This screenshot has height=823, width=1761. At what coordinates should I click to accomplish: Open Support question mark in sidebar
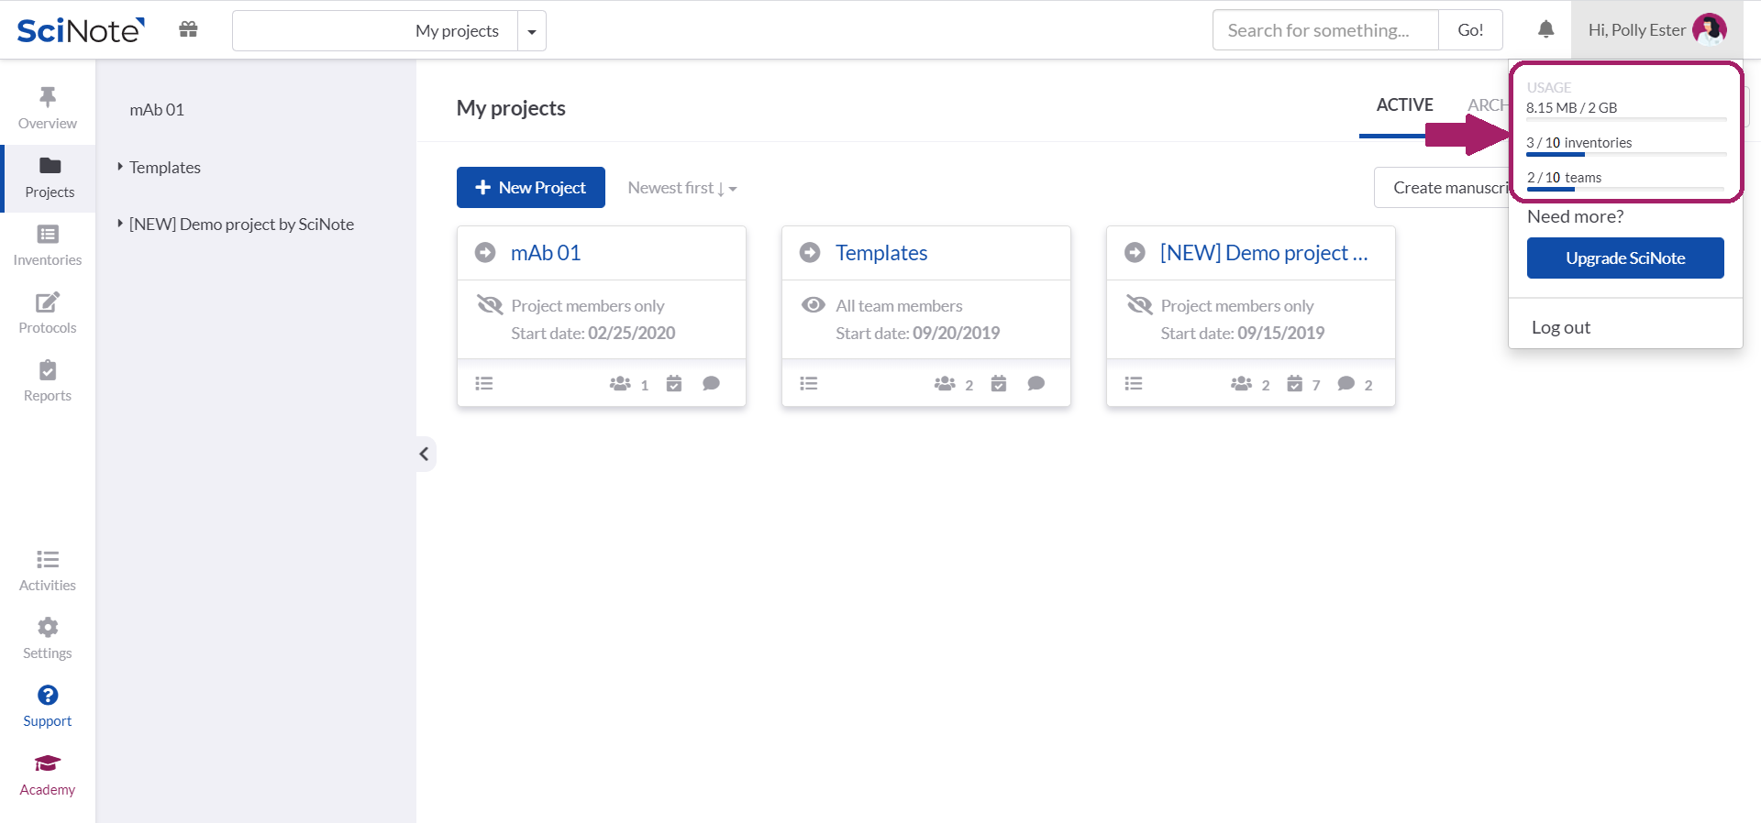point(48,696)
